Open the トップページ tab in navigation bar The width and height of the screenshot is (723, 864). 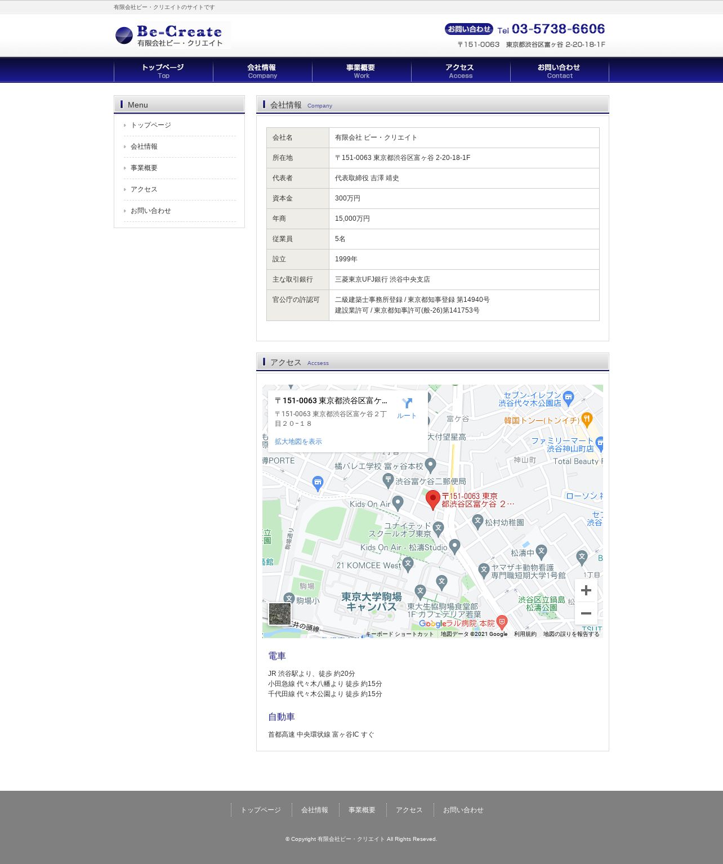tap(163, 71)
